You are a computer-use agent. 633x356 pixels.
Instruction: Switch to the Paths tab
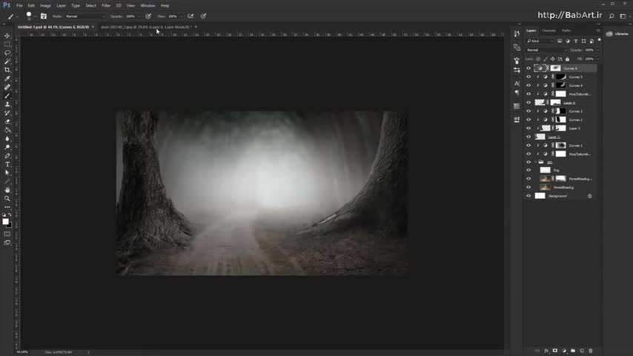coord(566,30)
